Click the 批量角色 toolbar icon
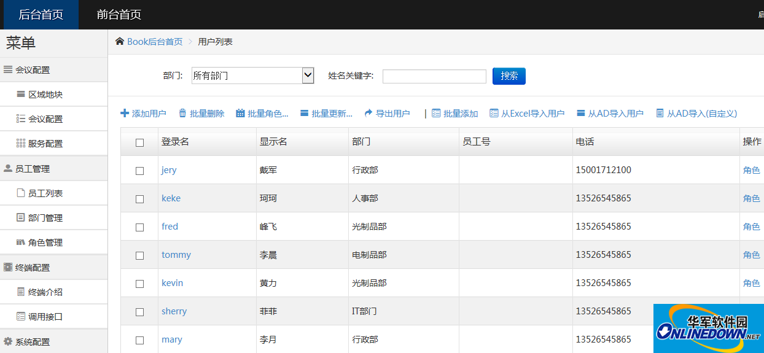The height and width of the screenshot is (353, 764). click(x=240, y=114)
